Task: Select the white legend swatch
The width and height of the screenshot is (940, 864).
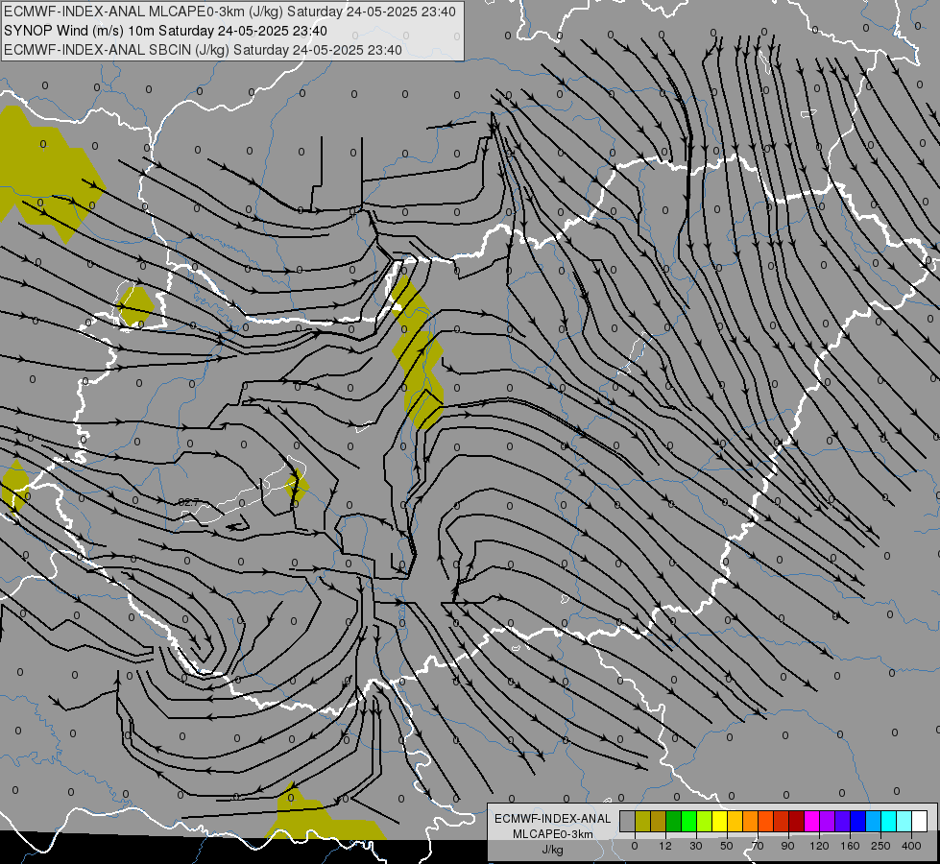Action: [920, 822]
